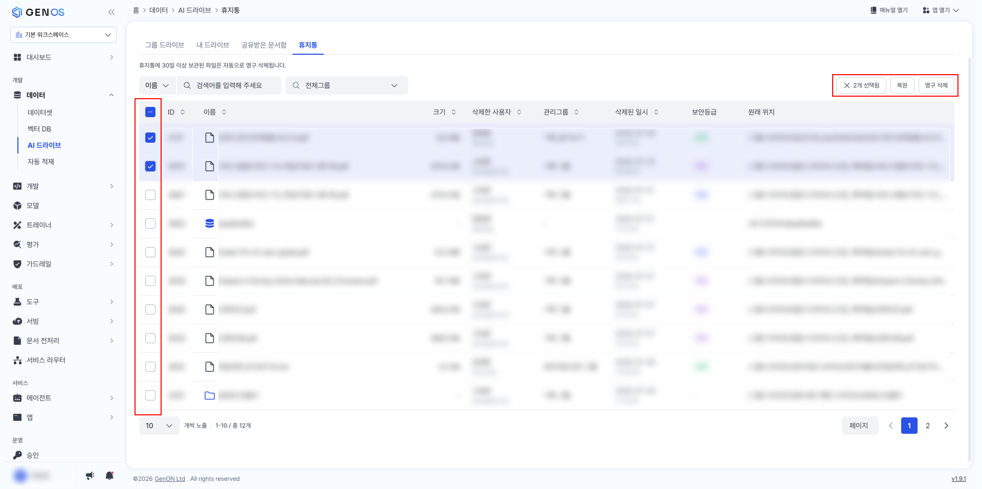This screenshot has height=489, width=982.
Task: Click the 가드레일 shield icon in sidebar
Action: click(x=17, y=264)
